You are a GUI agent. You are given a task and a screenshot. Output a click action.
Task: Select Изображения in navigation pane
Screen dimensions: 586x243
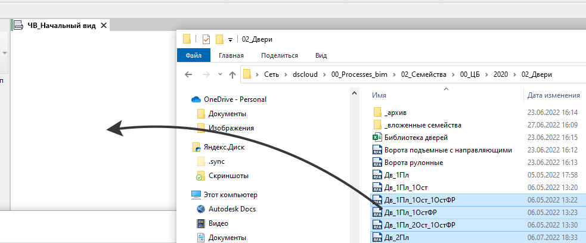(x=231, y=128)
